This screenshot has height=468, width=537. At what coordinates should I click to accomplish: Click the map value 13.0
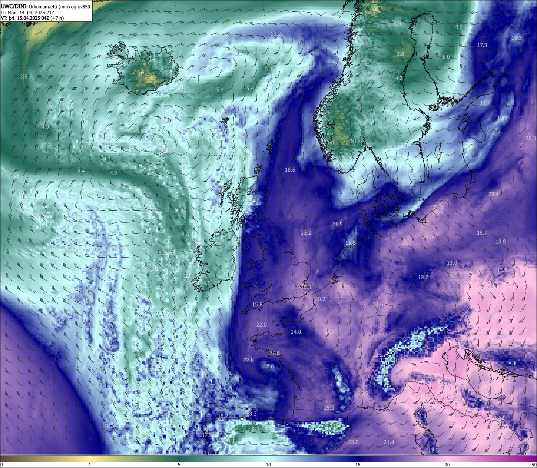pos(452,263)
